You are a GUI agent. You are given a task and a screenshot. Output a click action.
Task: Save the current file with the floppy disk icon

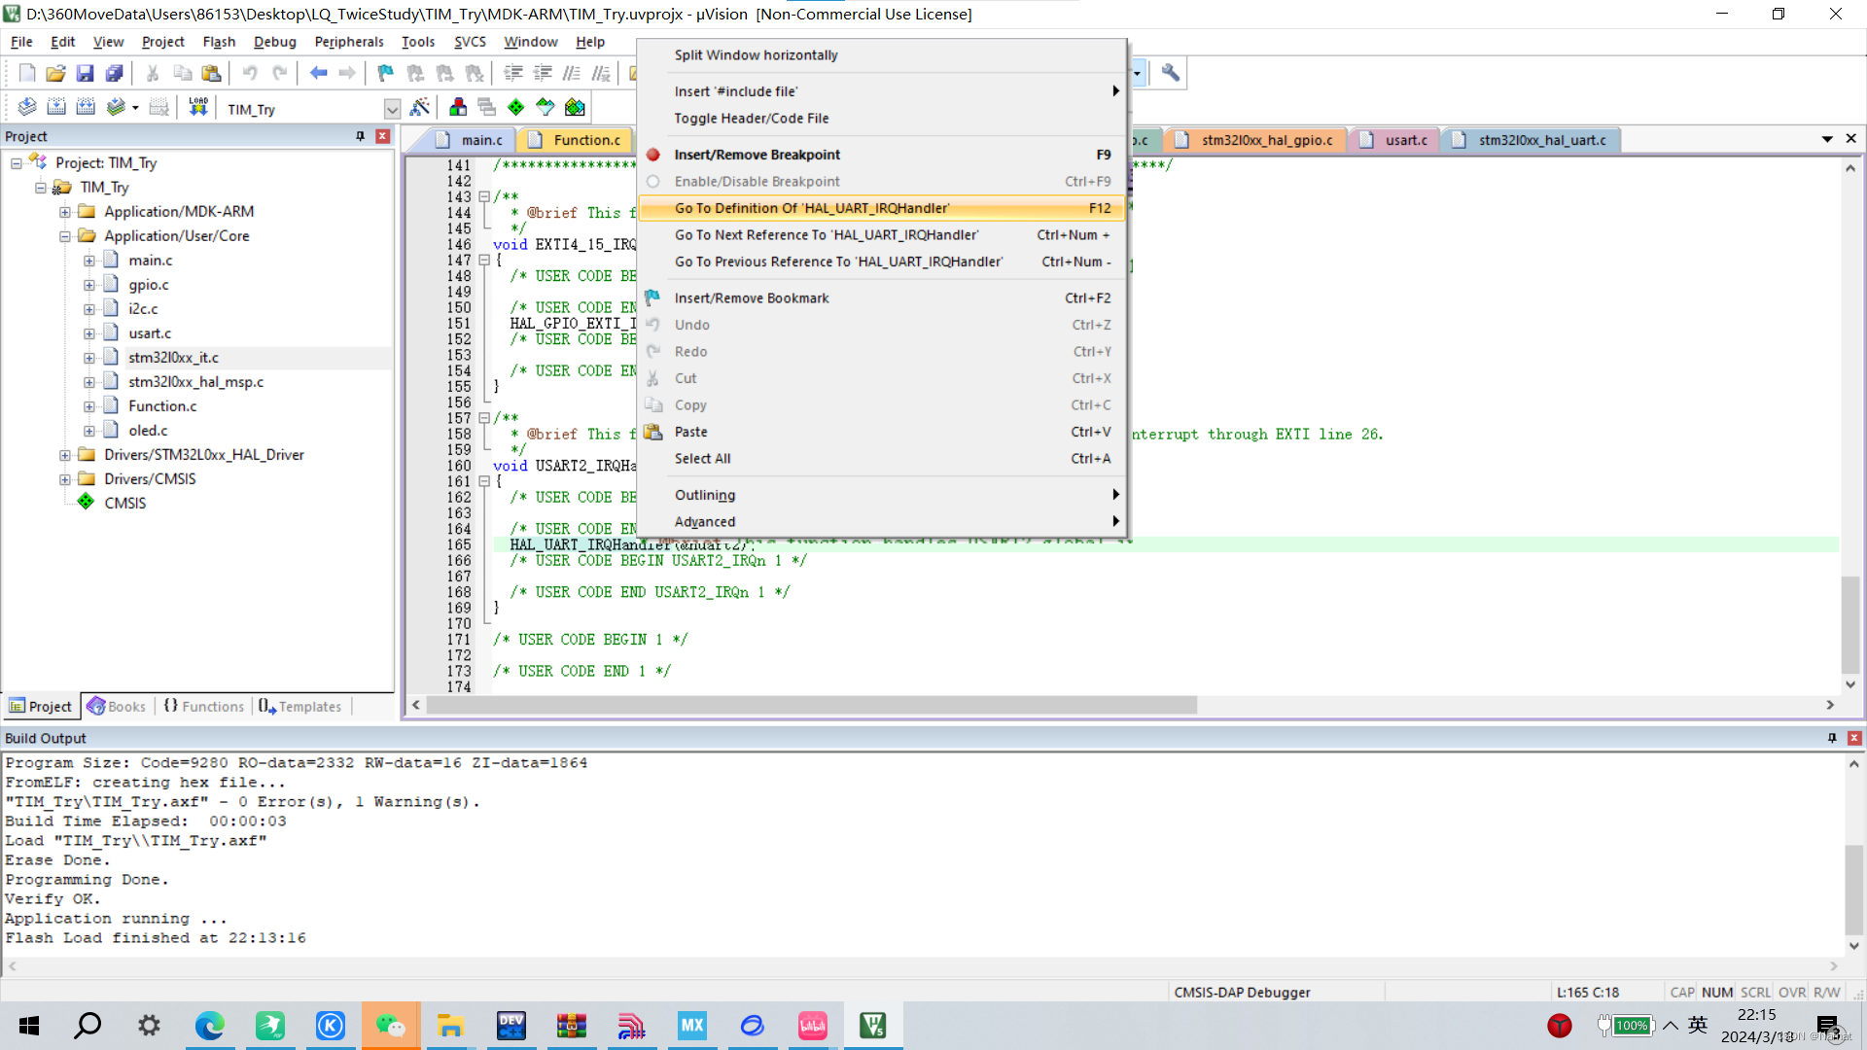click(x=86, y=73)
